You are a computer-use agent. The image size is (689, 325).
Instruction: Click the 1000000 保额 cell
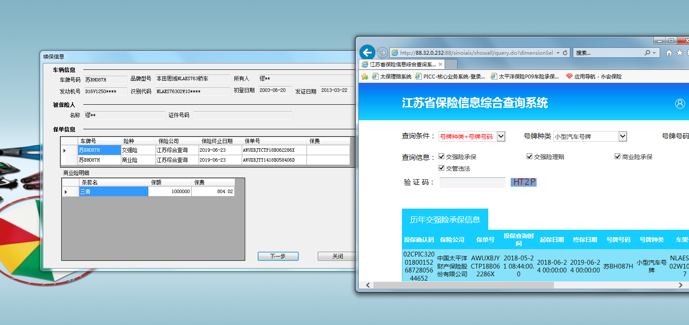pos(170,191)
